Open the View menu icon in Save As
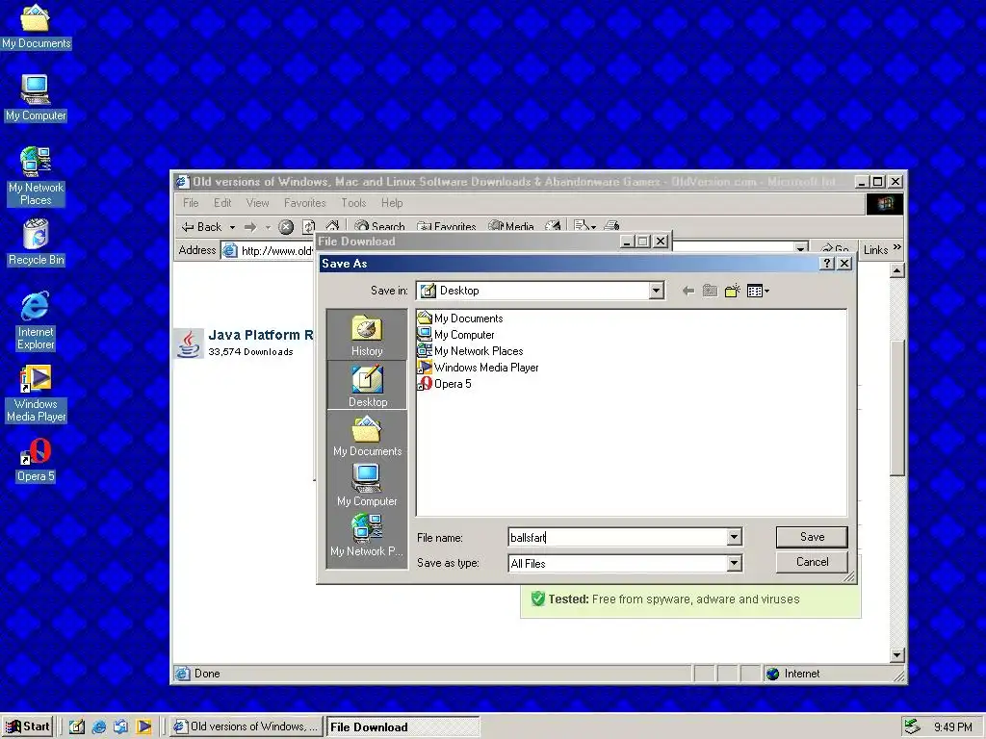 tap(758, 291)
